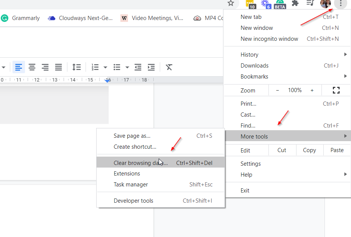Click the blue indent marker on ruler
This screenshot has width=351, height=237.
108,80
